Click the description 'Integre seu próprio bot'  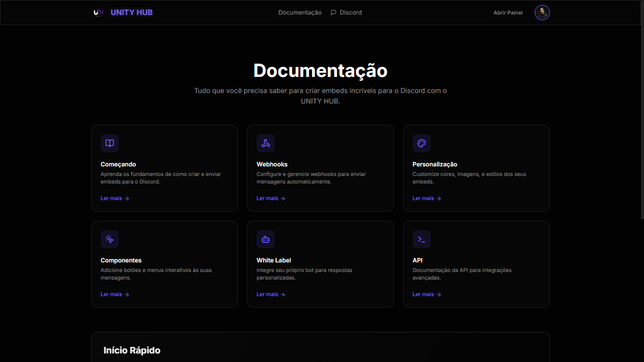[304, 274]
